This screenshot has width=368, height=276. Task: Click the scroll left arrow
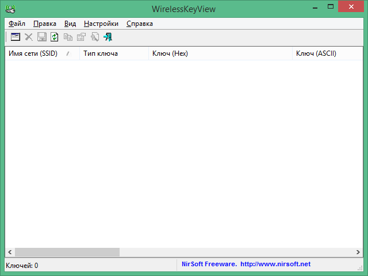coord(10,252)
